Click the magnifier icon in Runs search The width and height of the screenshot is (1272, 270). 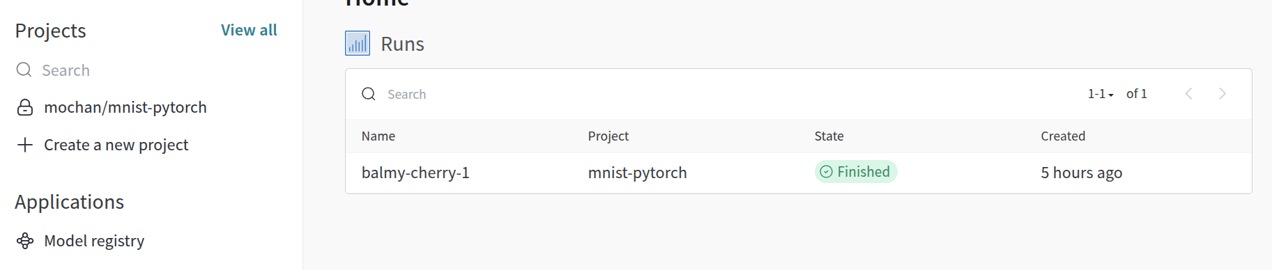click(369, 94)
